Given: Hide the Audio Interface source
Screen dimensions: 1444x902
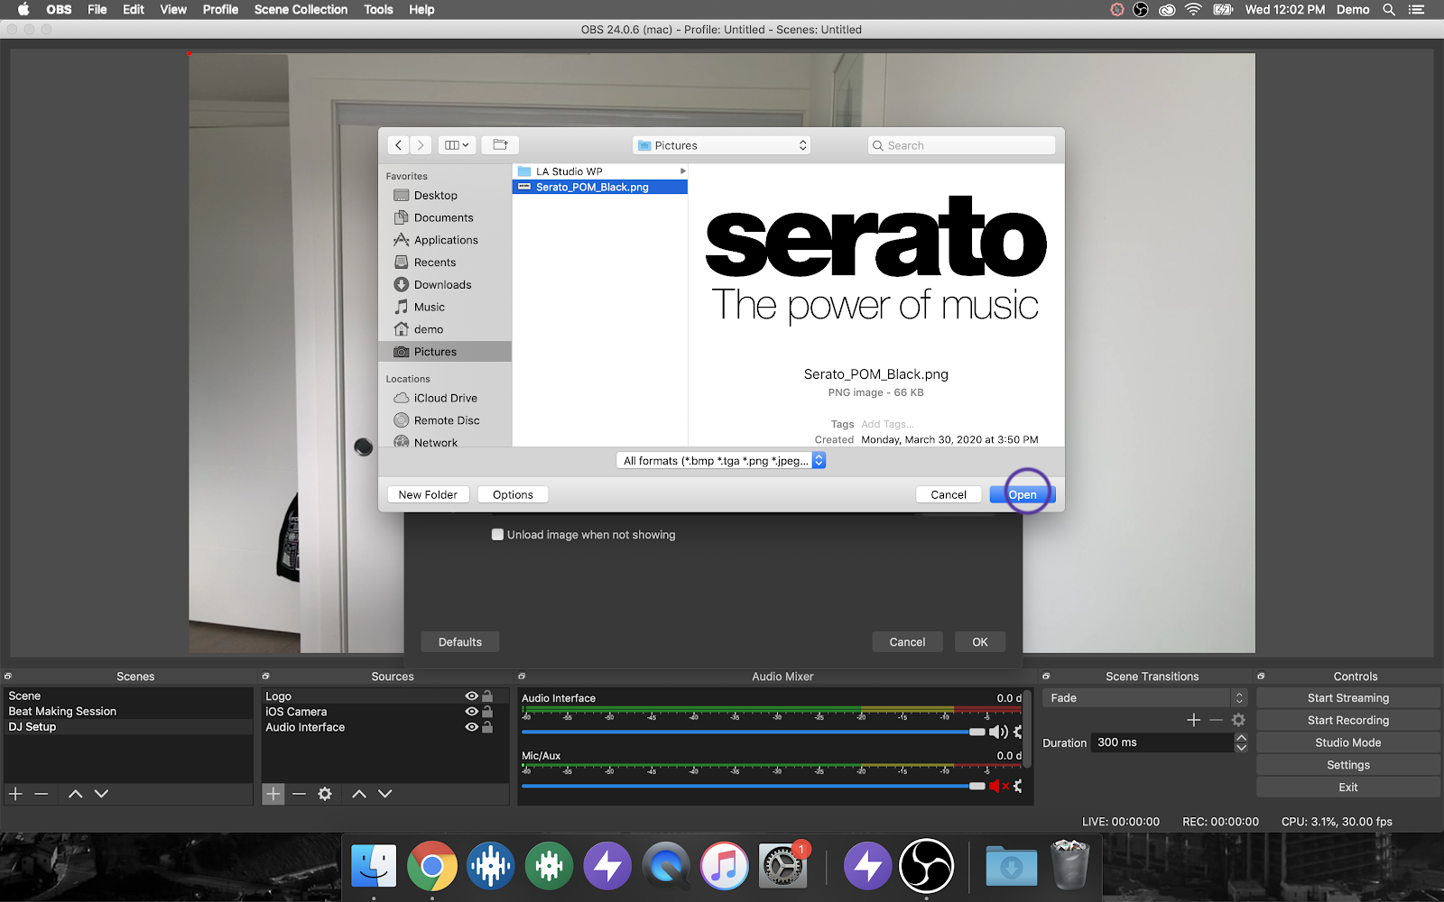Looking at the screenshot, I should (471, 727).
